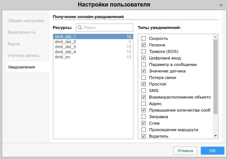Viewport: 228px width, 159px height.
Task: Select the dmil_im resource
Action: click(62, 57)
